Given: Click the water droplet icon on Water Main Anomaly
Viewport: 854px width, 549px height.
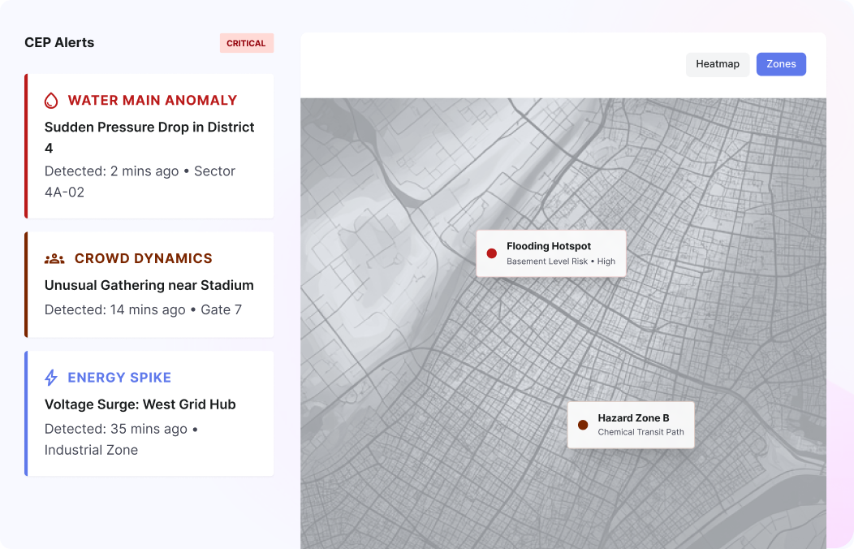Looking at the screenshot, I should click(x=50, y=100).
